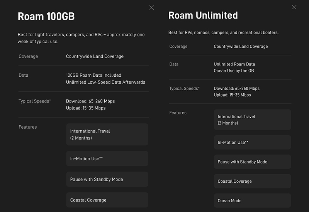The width and height of the screenshot is (309, 212).
Task: Open Pause with Standby Mode in Roam 100GB
Action: pyautogui.click(x=107, y=179)
